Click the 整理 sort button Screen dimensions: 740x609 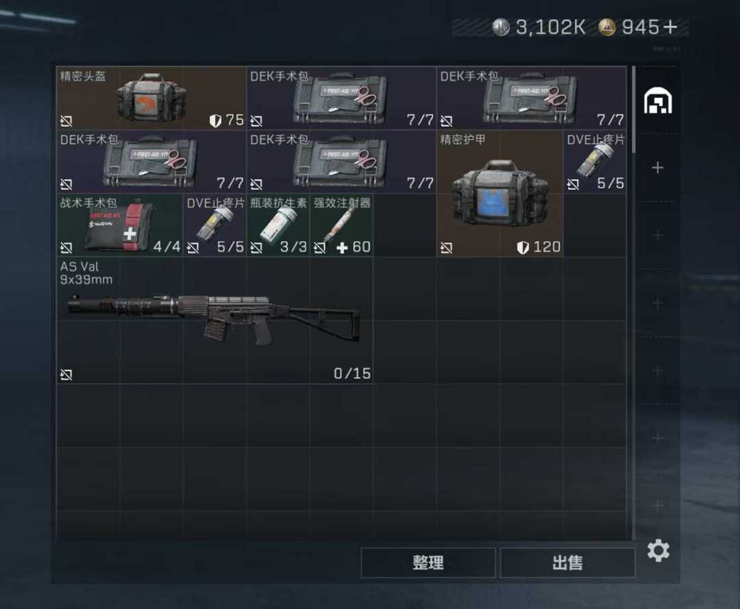428,562
